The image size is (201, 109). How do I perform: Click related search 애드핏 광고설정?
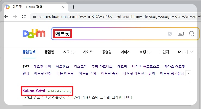click(x=172, y=73)
